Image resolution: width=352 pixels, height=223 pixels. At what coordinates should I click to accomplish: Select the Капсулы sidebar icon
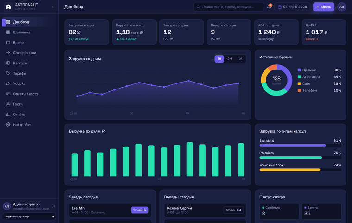8,63
